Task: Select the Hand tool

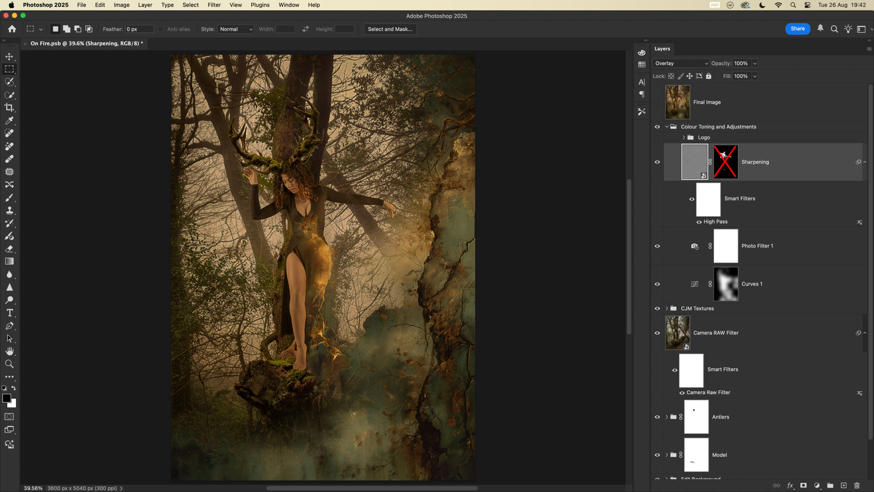Action: pyautogui.click(x=9, y=351)
